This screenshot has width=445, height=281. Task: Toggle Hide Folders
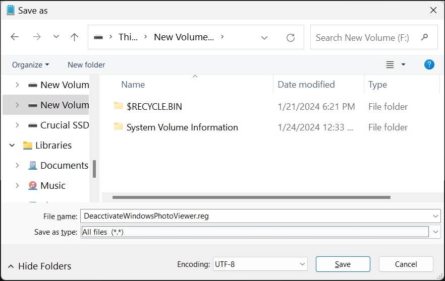pos(39,266)
